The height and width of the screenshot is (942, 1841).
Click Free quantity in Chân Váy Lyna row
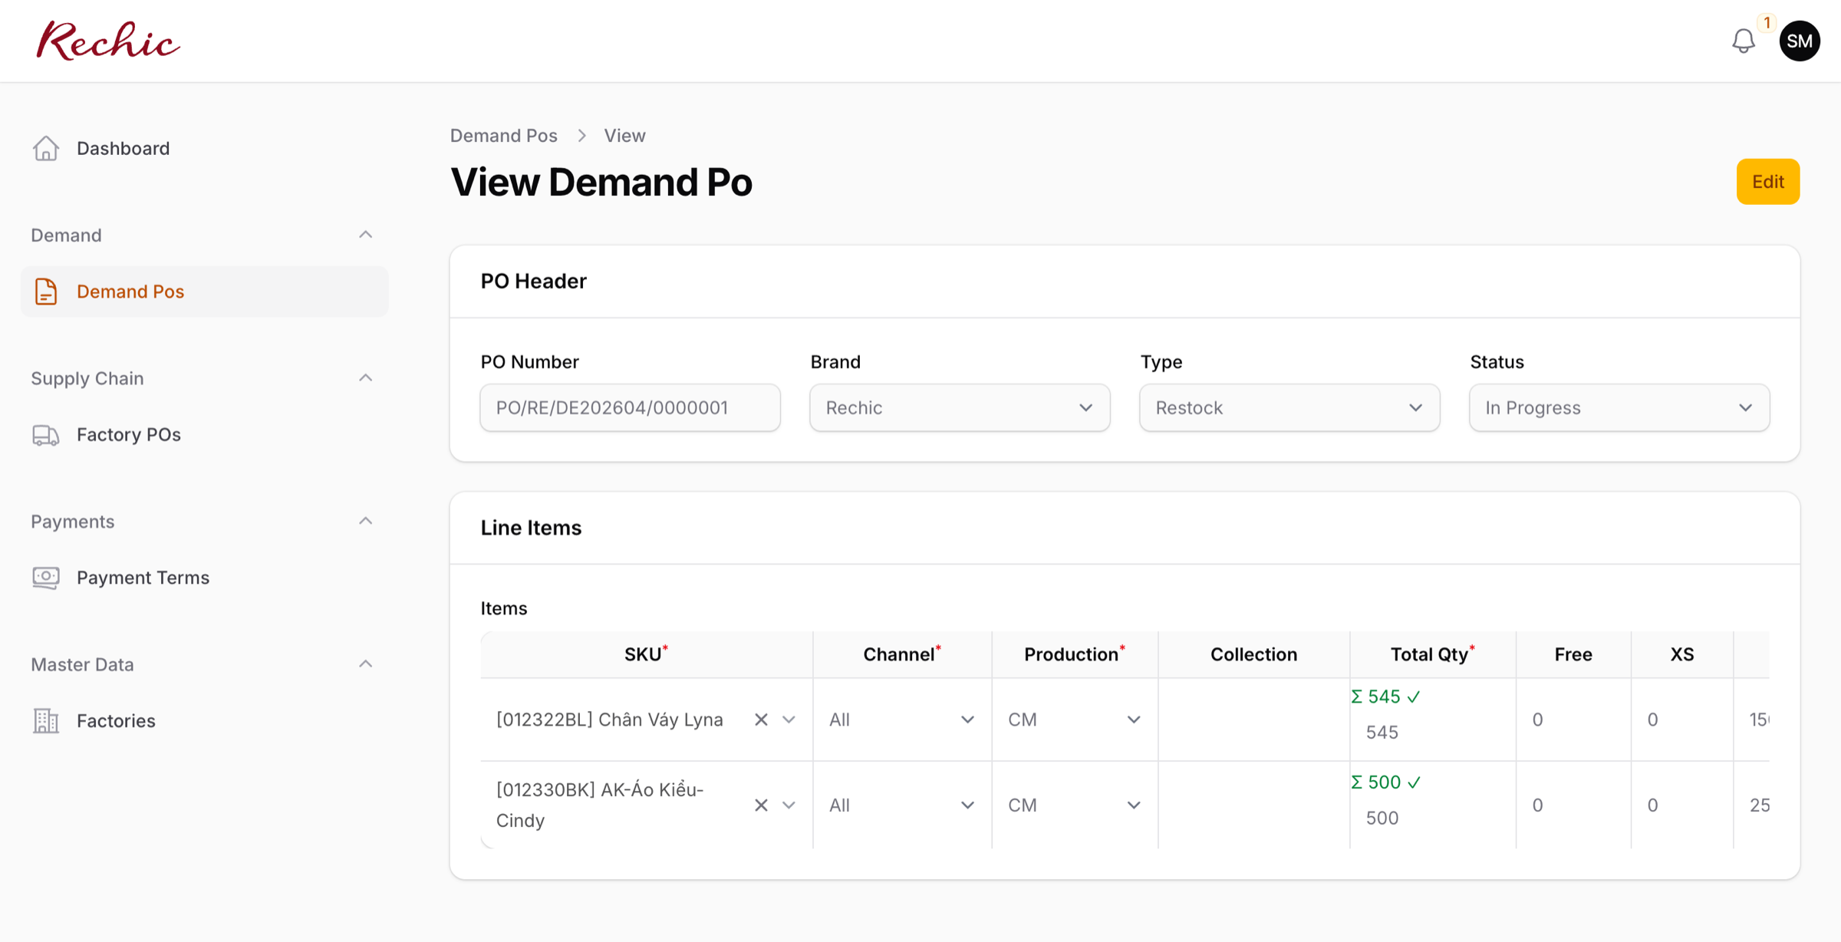pyautogui.click(x=1573, y=720)
